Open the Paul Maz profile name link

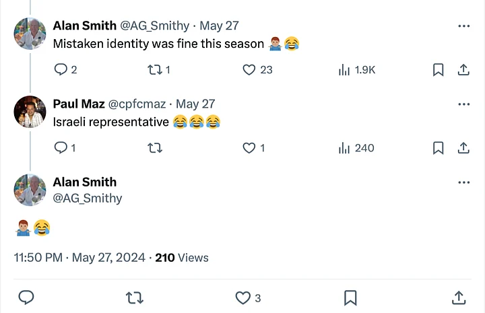tap(78, 104)
